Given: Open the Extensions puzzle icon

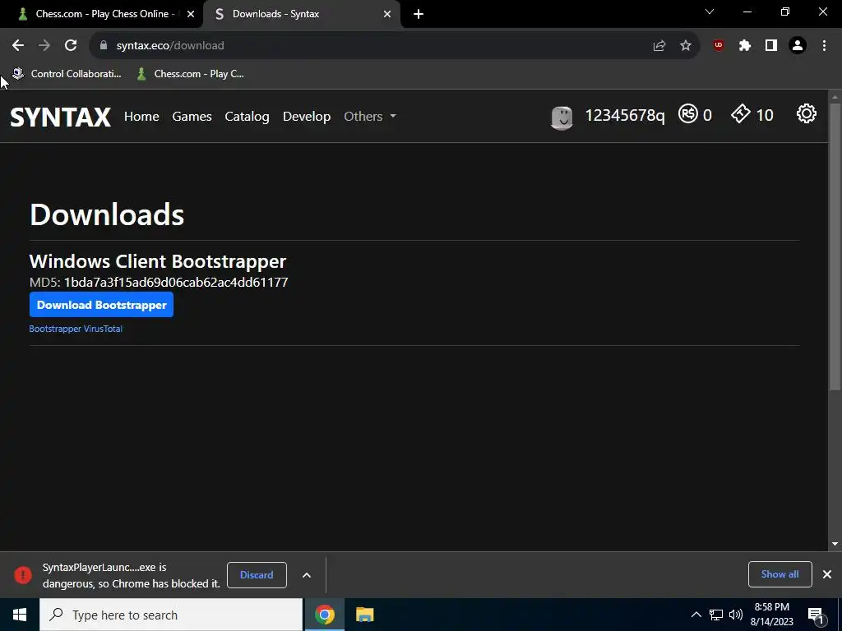Looking at the screenshot, I should (744, 46).
